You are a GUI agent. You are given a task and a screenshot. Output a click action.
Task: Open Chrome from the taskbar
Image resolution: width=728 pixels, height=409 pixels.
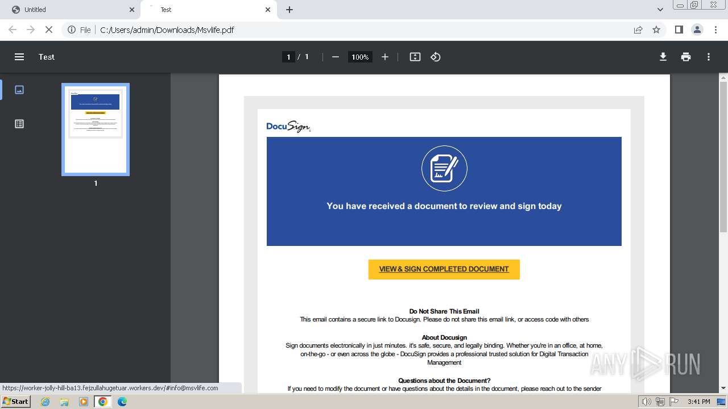tap(103, 402)
